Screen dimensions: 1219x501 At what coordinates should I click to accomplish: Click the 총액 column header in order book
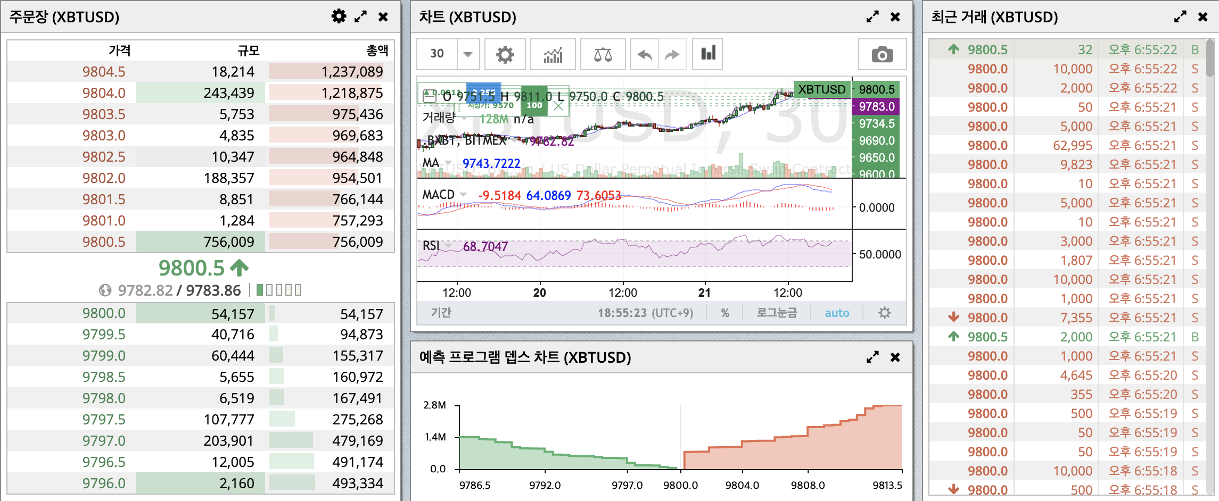click(377, 51)
